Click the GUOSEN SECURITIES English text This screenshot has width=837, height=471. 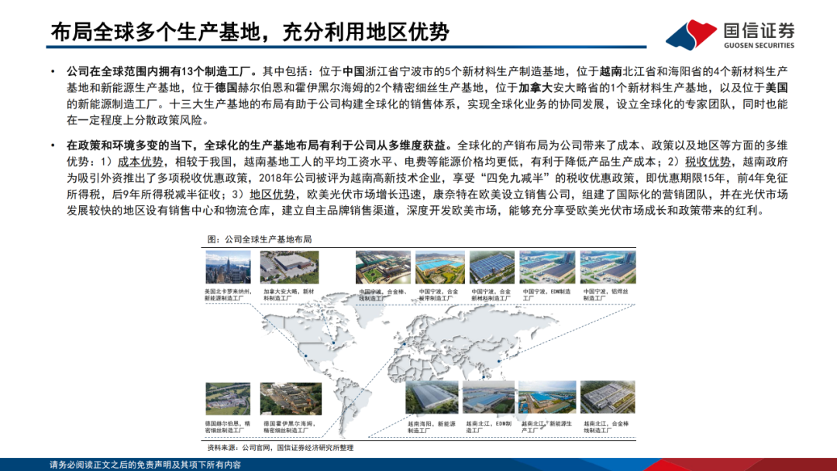pos(759,46)
